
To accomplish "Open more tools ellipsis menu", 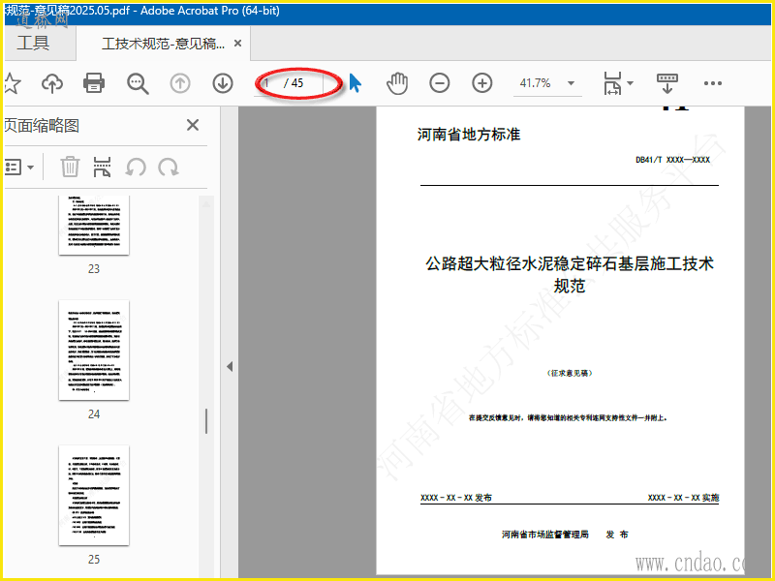I will pyautogui.click(x=713, y=83).
